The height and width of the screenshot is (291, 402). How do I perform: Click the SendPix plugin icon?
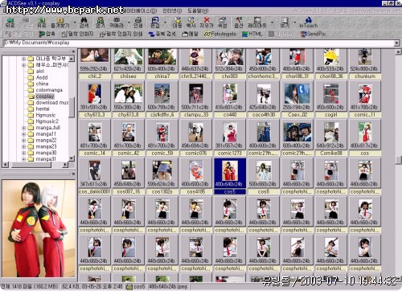click(314, 34)
